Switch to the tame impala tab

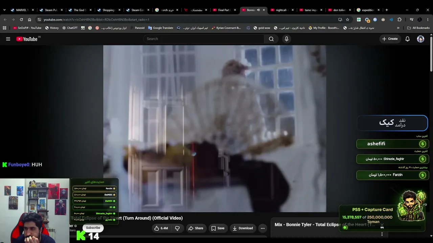(311, 10)
